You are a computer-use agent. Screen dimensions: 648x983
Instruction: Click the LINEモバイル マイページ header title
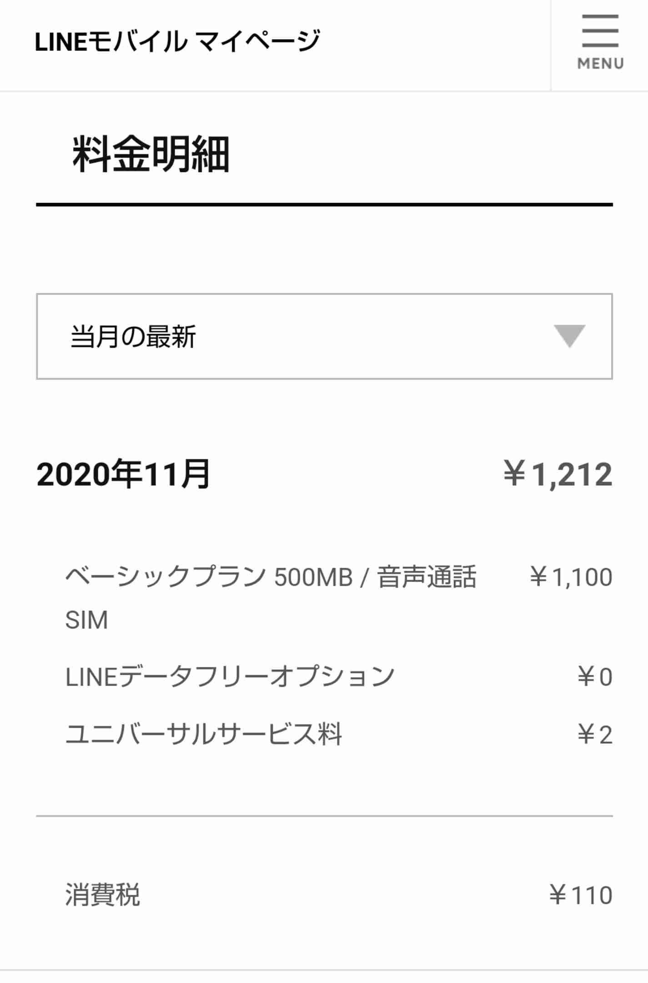[178, 41]
